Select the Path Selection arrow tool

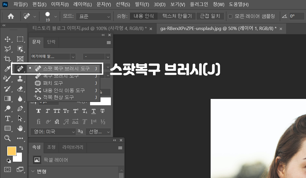coord(20,118)
